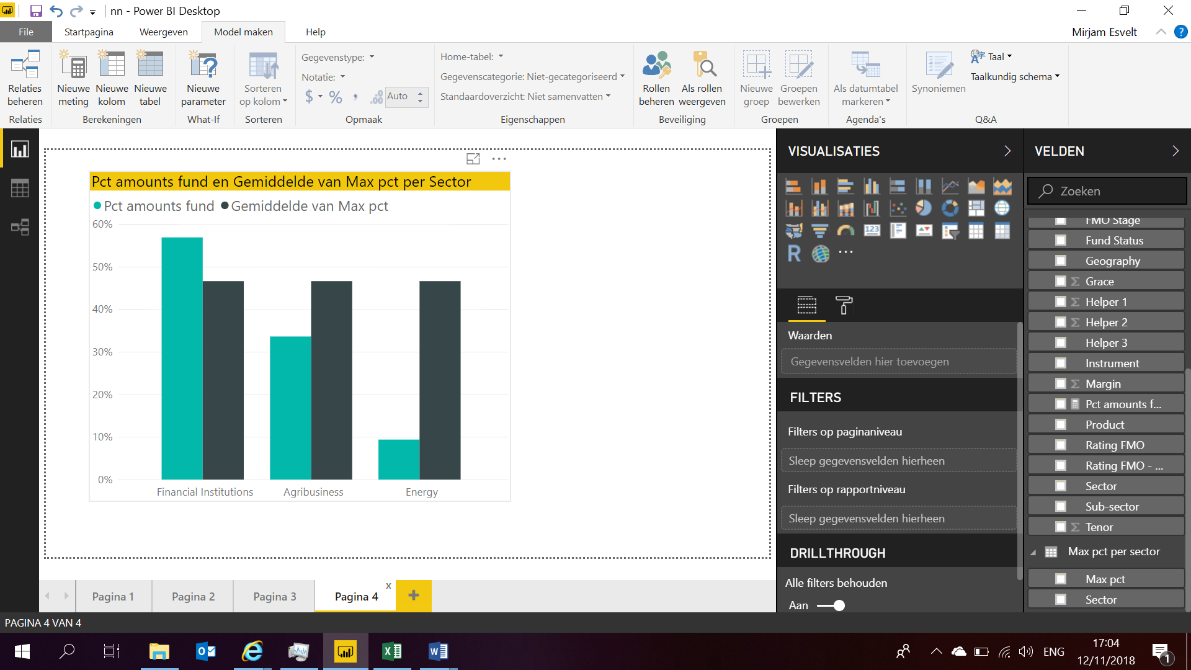The height and width of the screenshot is (670, 1191).
Task: Open chart More options ellipsis
Action: pyautogui.click(x=499, y=159)
